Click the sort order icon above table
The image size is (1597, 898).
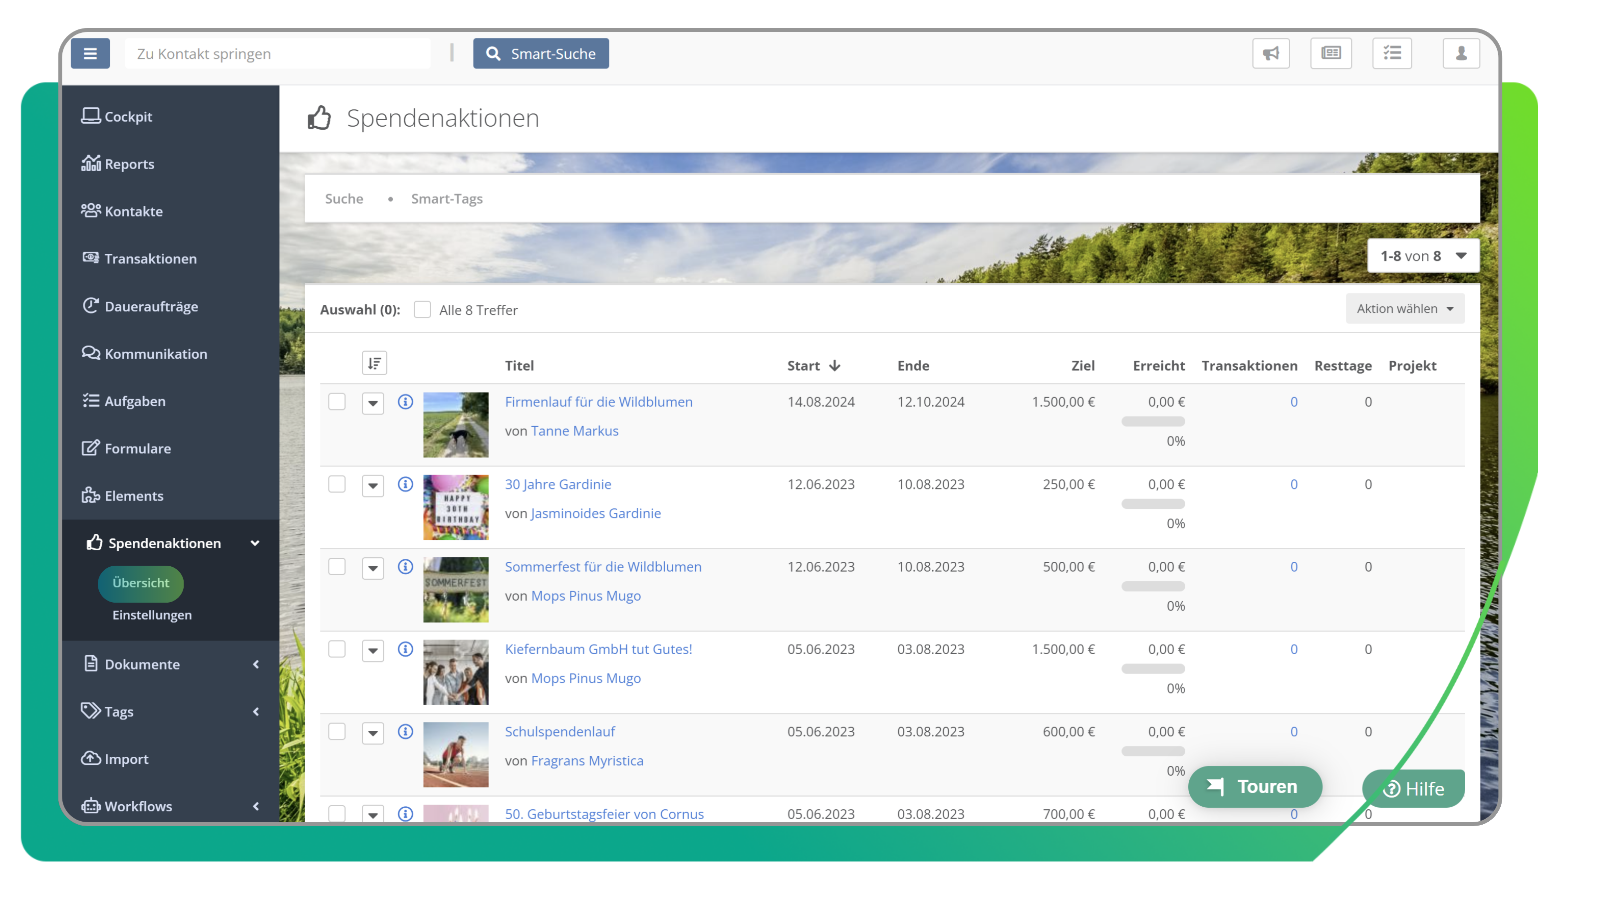click(374, 363)
